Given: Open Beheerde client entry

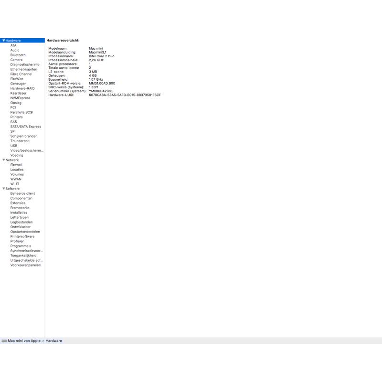Looking at the screenshot, I should click(22, 193).
